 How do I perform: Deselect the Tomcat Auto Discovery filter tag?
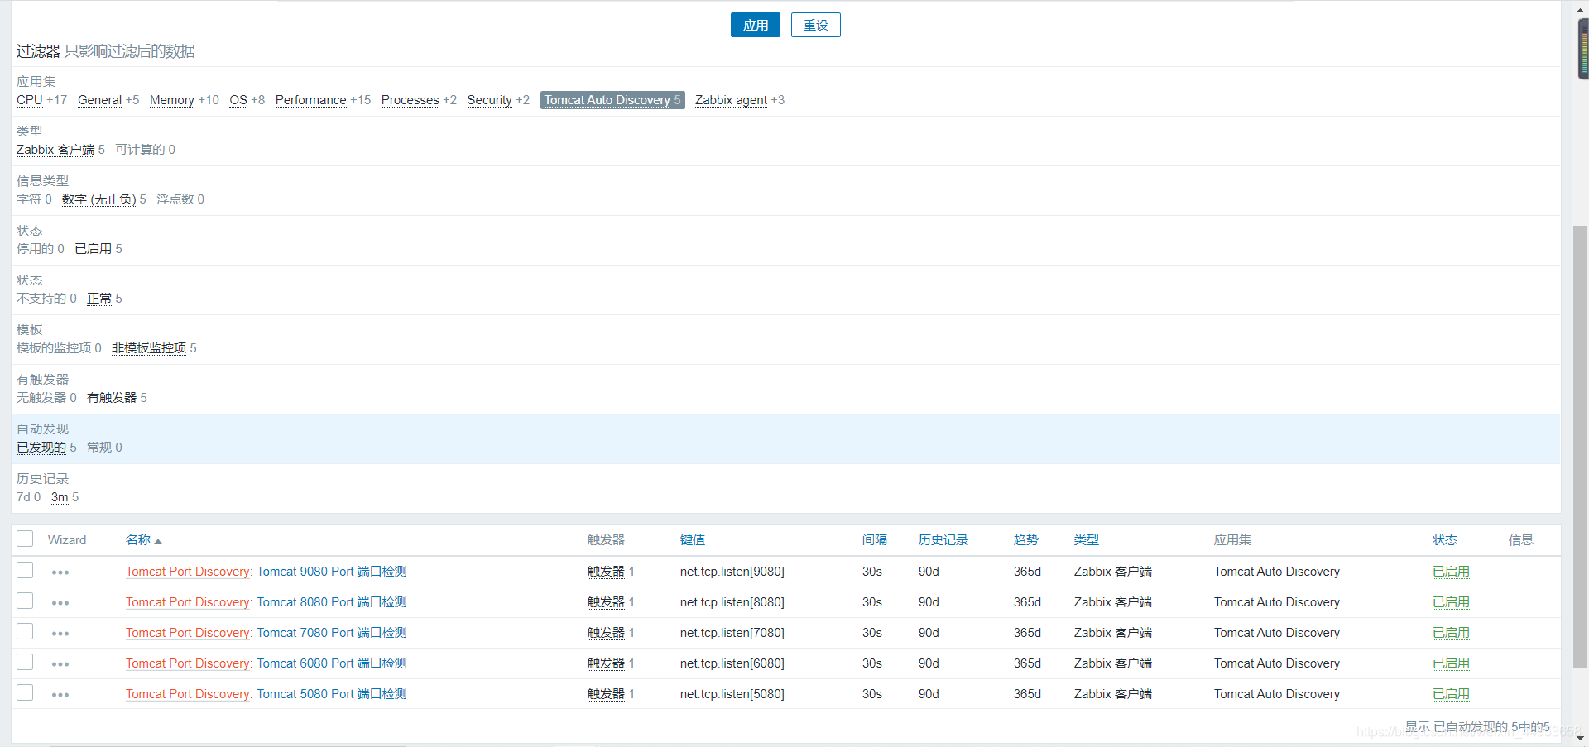coord(612,100)
